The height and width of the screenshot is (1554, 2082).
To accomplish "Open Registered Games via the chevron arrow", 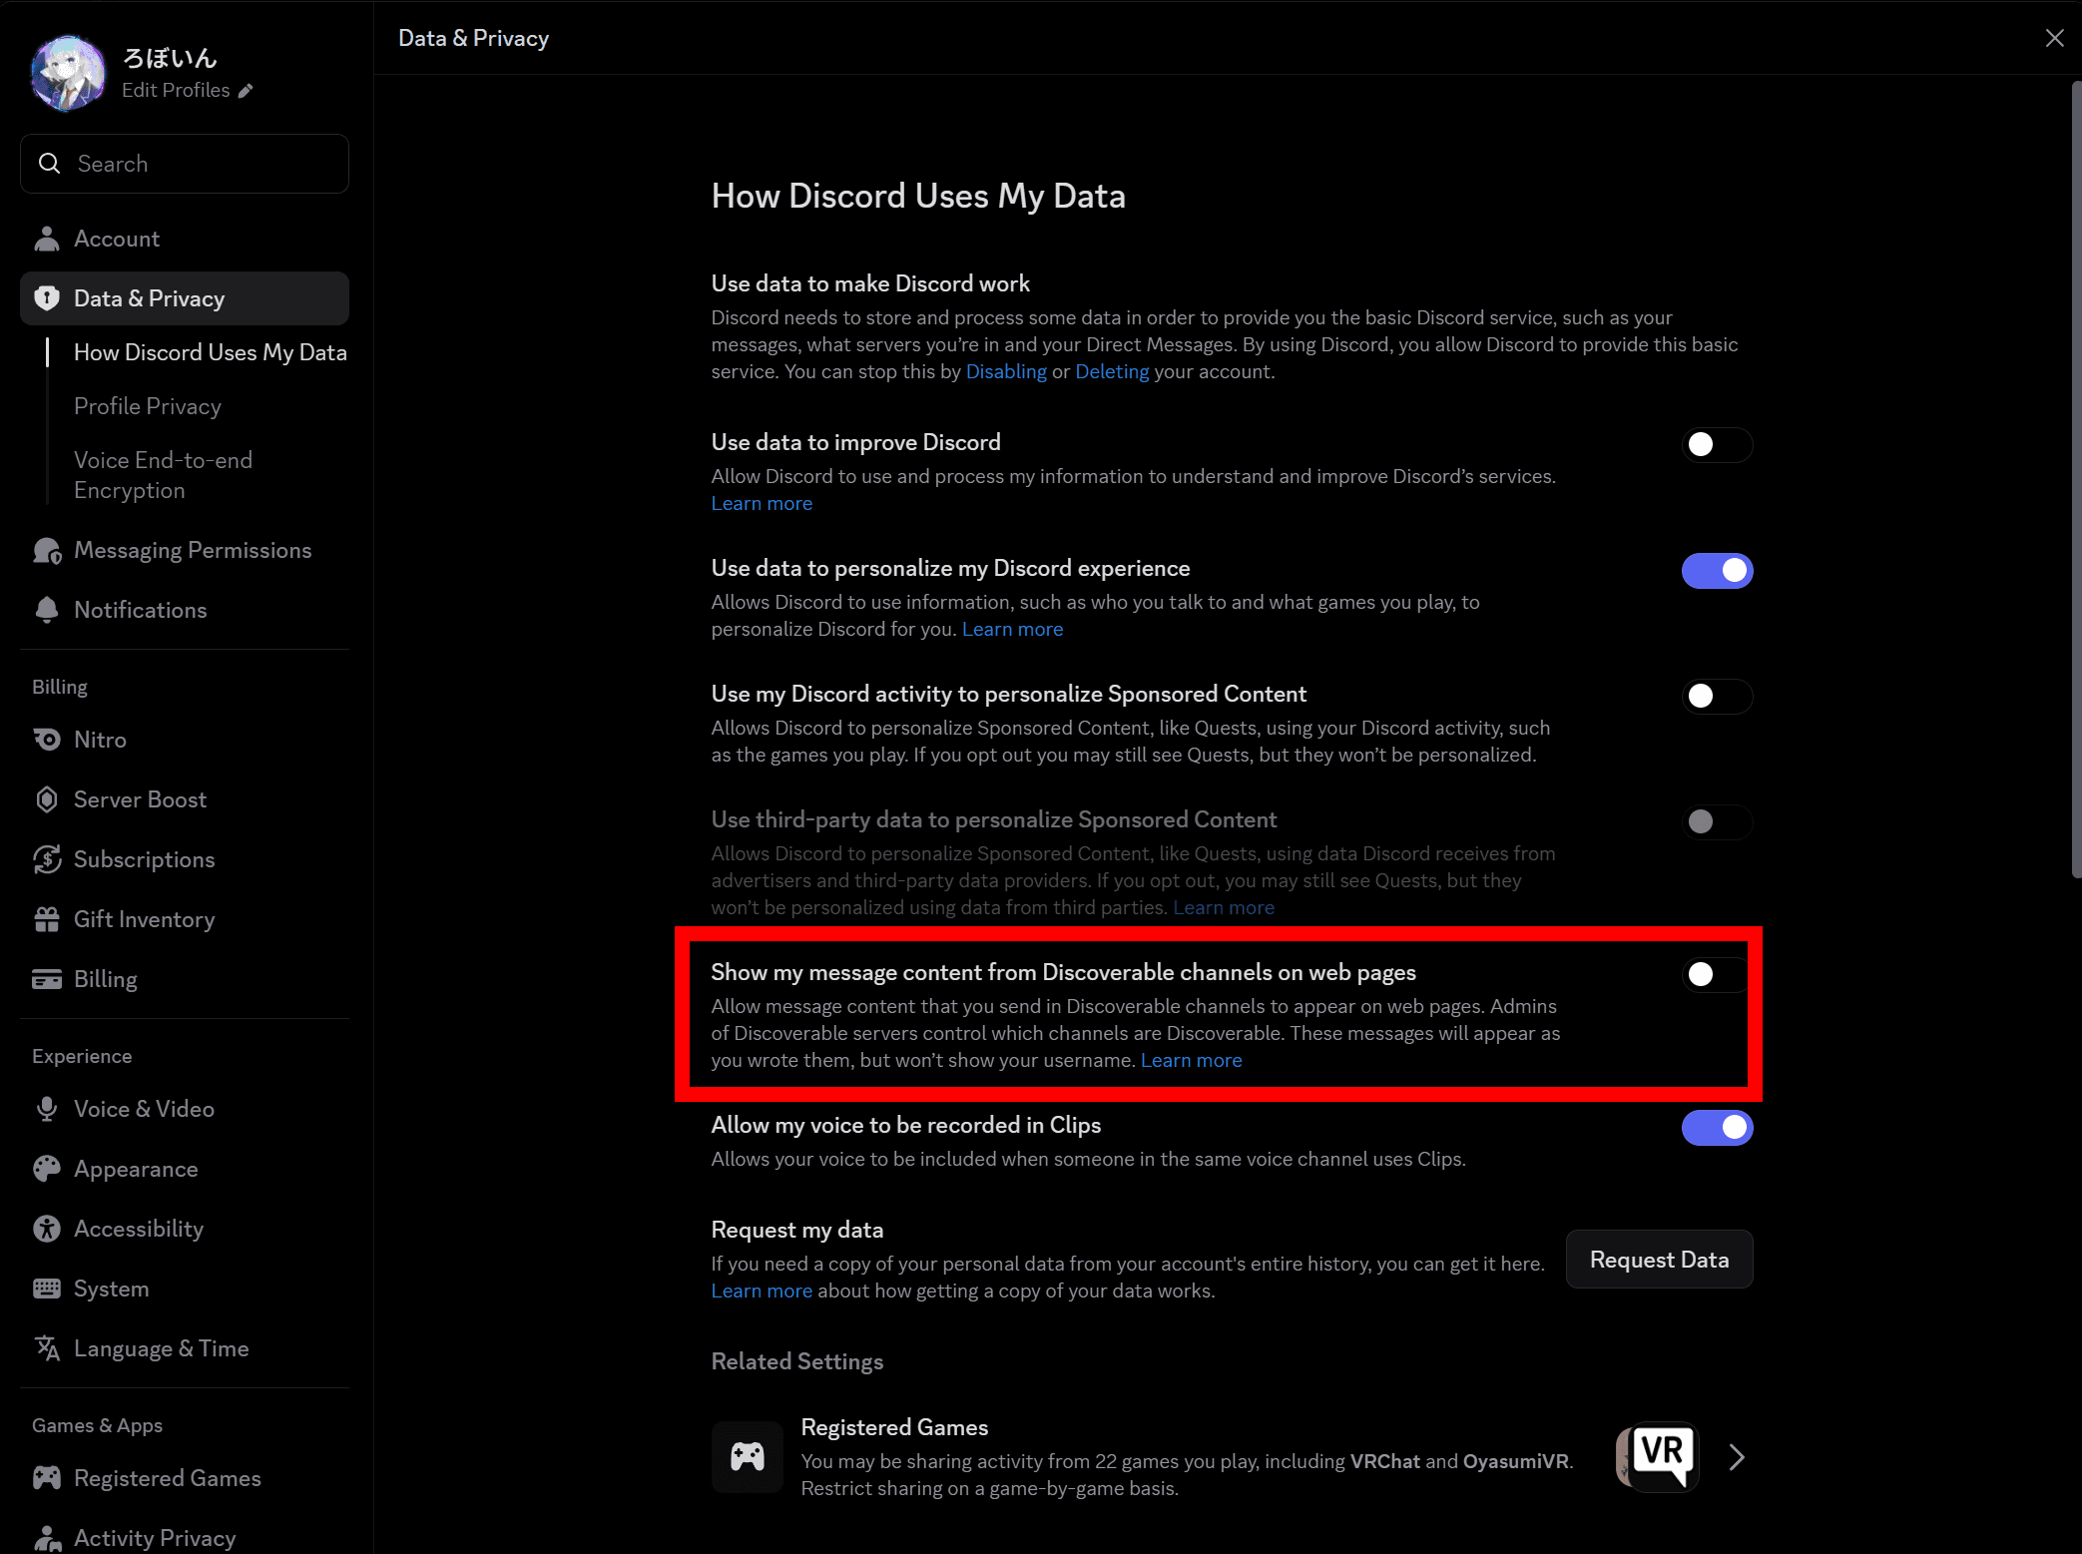I will pos(1737,1457).
